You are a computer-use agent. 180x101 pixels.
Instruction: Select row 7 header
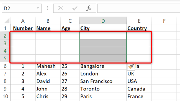tap(5, 73)
